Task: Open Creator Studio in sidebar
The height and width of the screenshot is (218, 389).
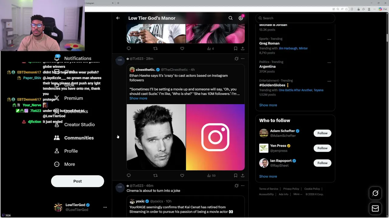Action: [79, 124]
